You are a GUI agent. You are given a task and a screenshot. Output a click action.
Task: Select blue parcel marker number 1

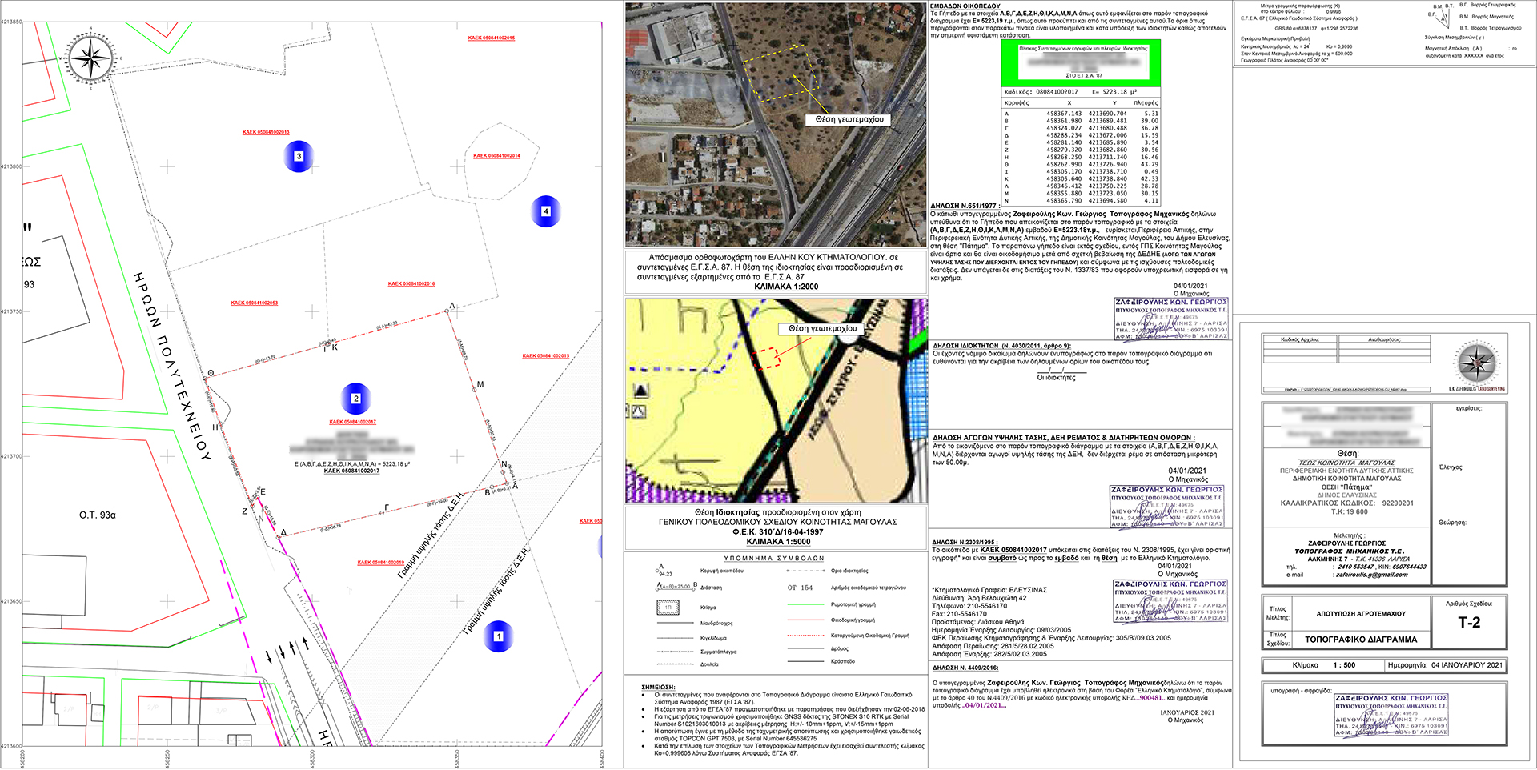(x=499, y=636)
